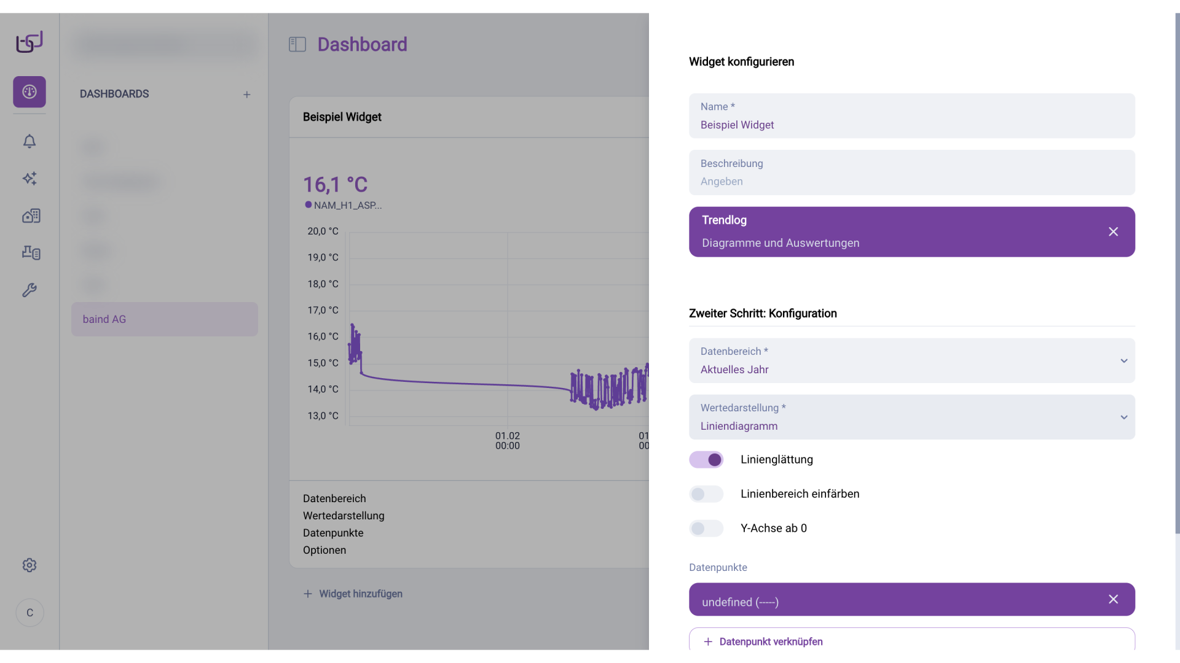Open settings gear icon in sidebar
Image resolution: width=1180 pixels, height=663 pixels.
29,565
